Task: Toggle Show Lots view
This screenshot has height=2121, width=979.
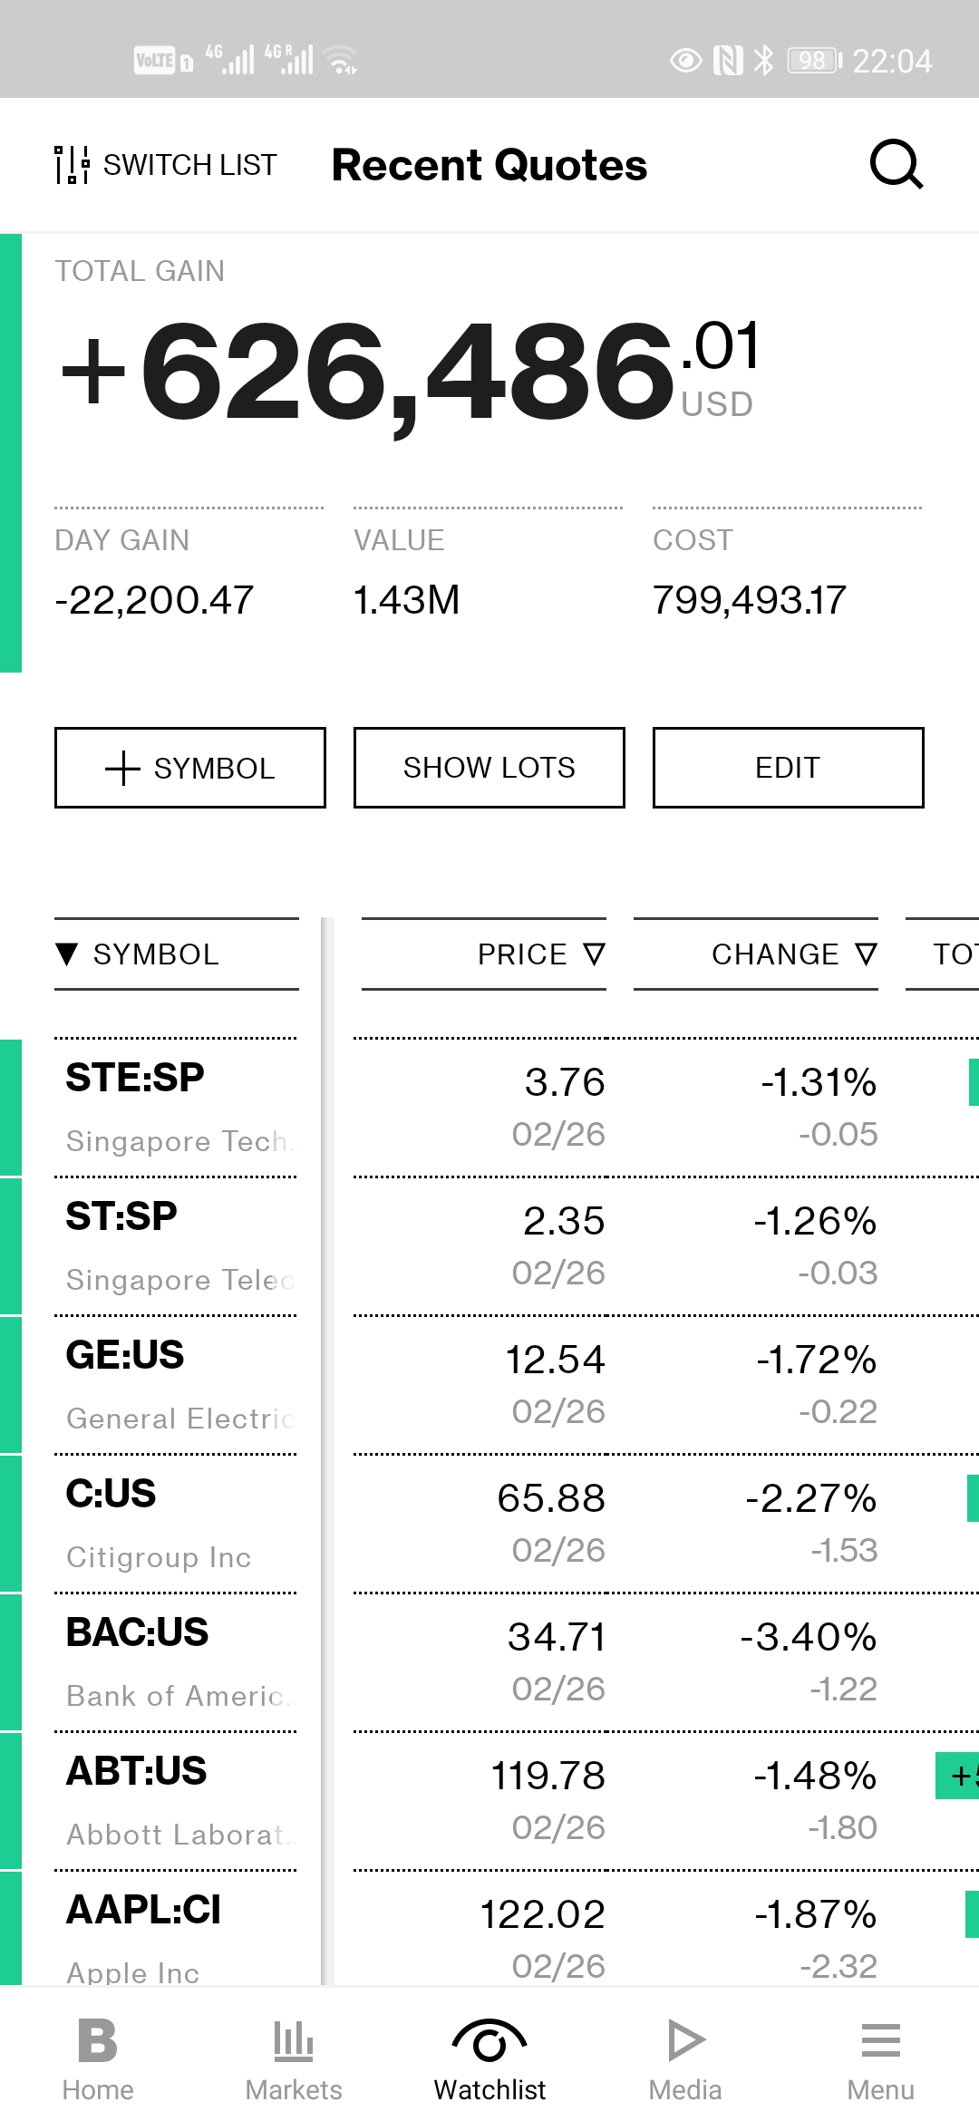Action: coord(489,768)
